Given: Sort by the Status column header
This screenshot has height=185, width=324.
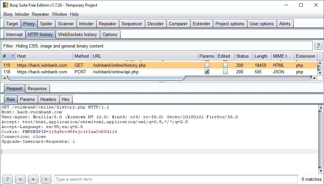Looking at the screenshot, I should tap(243, 56).
